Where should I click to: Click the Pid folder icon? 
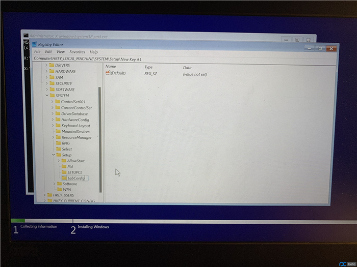(64, 166)
